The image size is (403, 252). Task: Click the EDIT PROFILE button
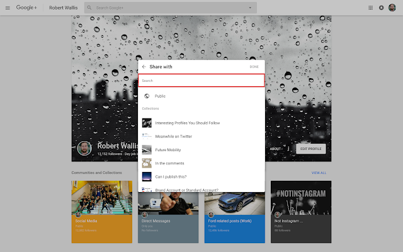[310, 149]
